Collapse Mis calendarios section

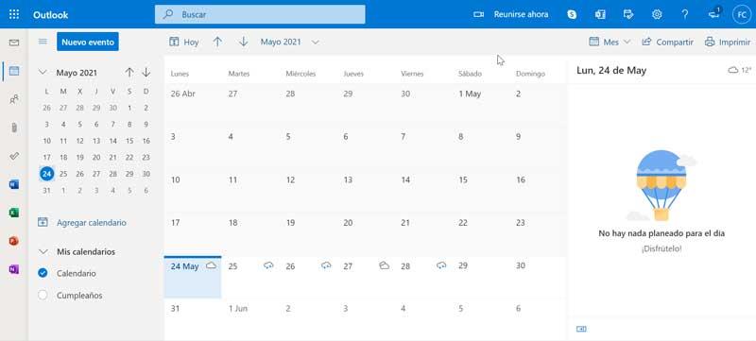43,252
